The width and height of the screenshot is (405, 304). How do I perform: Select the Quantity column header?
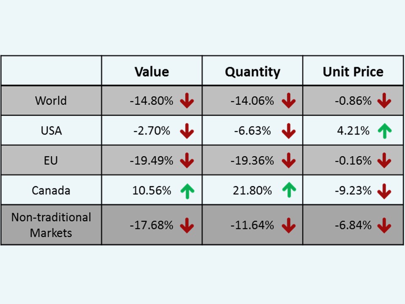click(252, 72)
